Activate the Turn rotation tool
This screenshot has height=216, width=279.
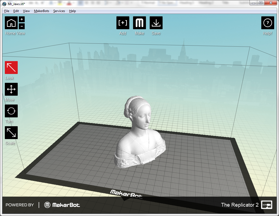11,111
